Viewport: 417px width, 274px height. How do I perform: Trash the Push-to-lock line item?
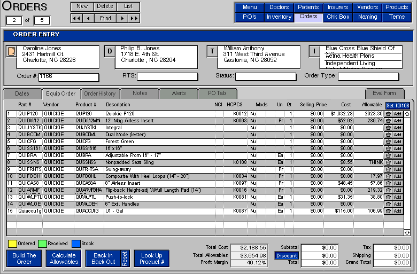pyautogui.click(x=388, y=197)
